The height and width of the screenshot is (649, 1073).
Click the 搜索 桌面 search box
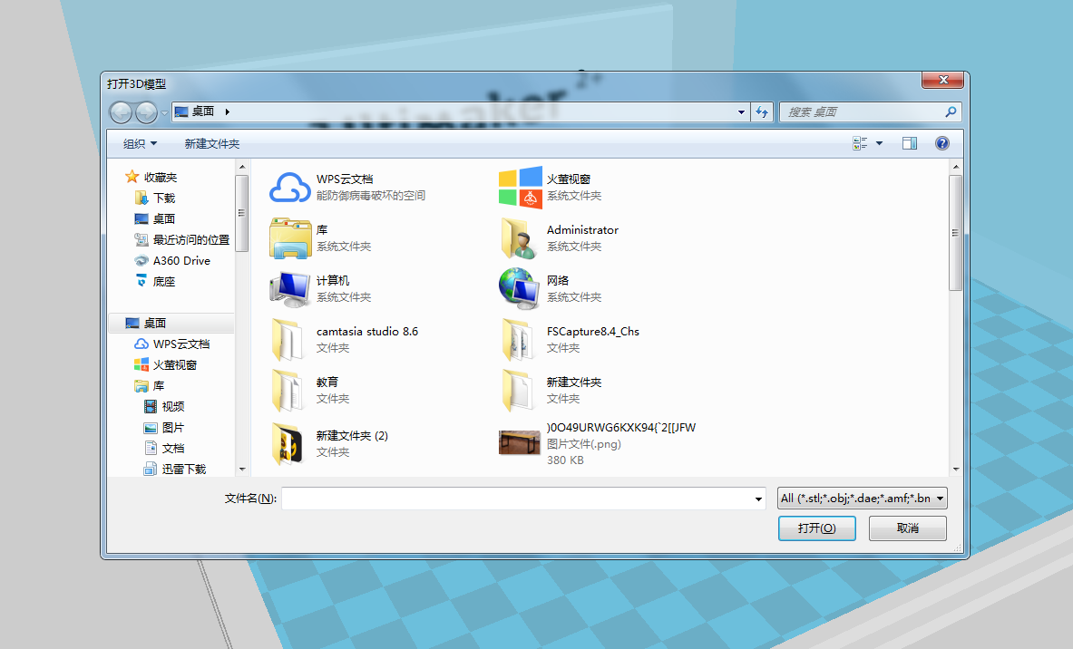(862, 111)
